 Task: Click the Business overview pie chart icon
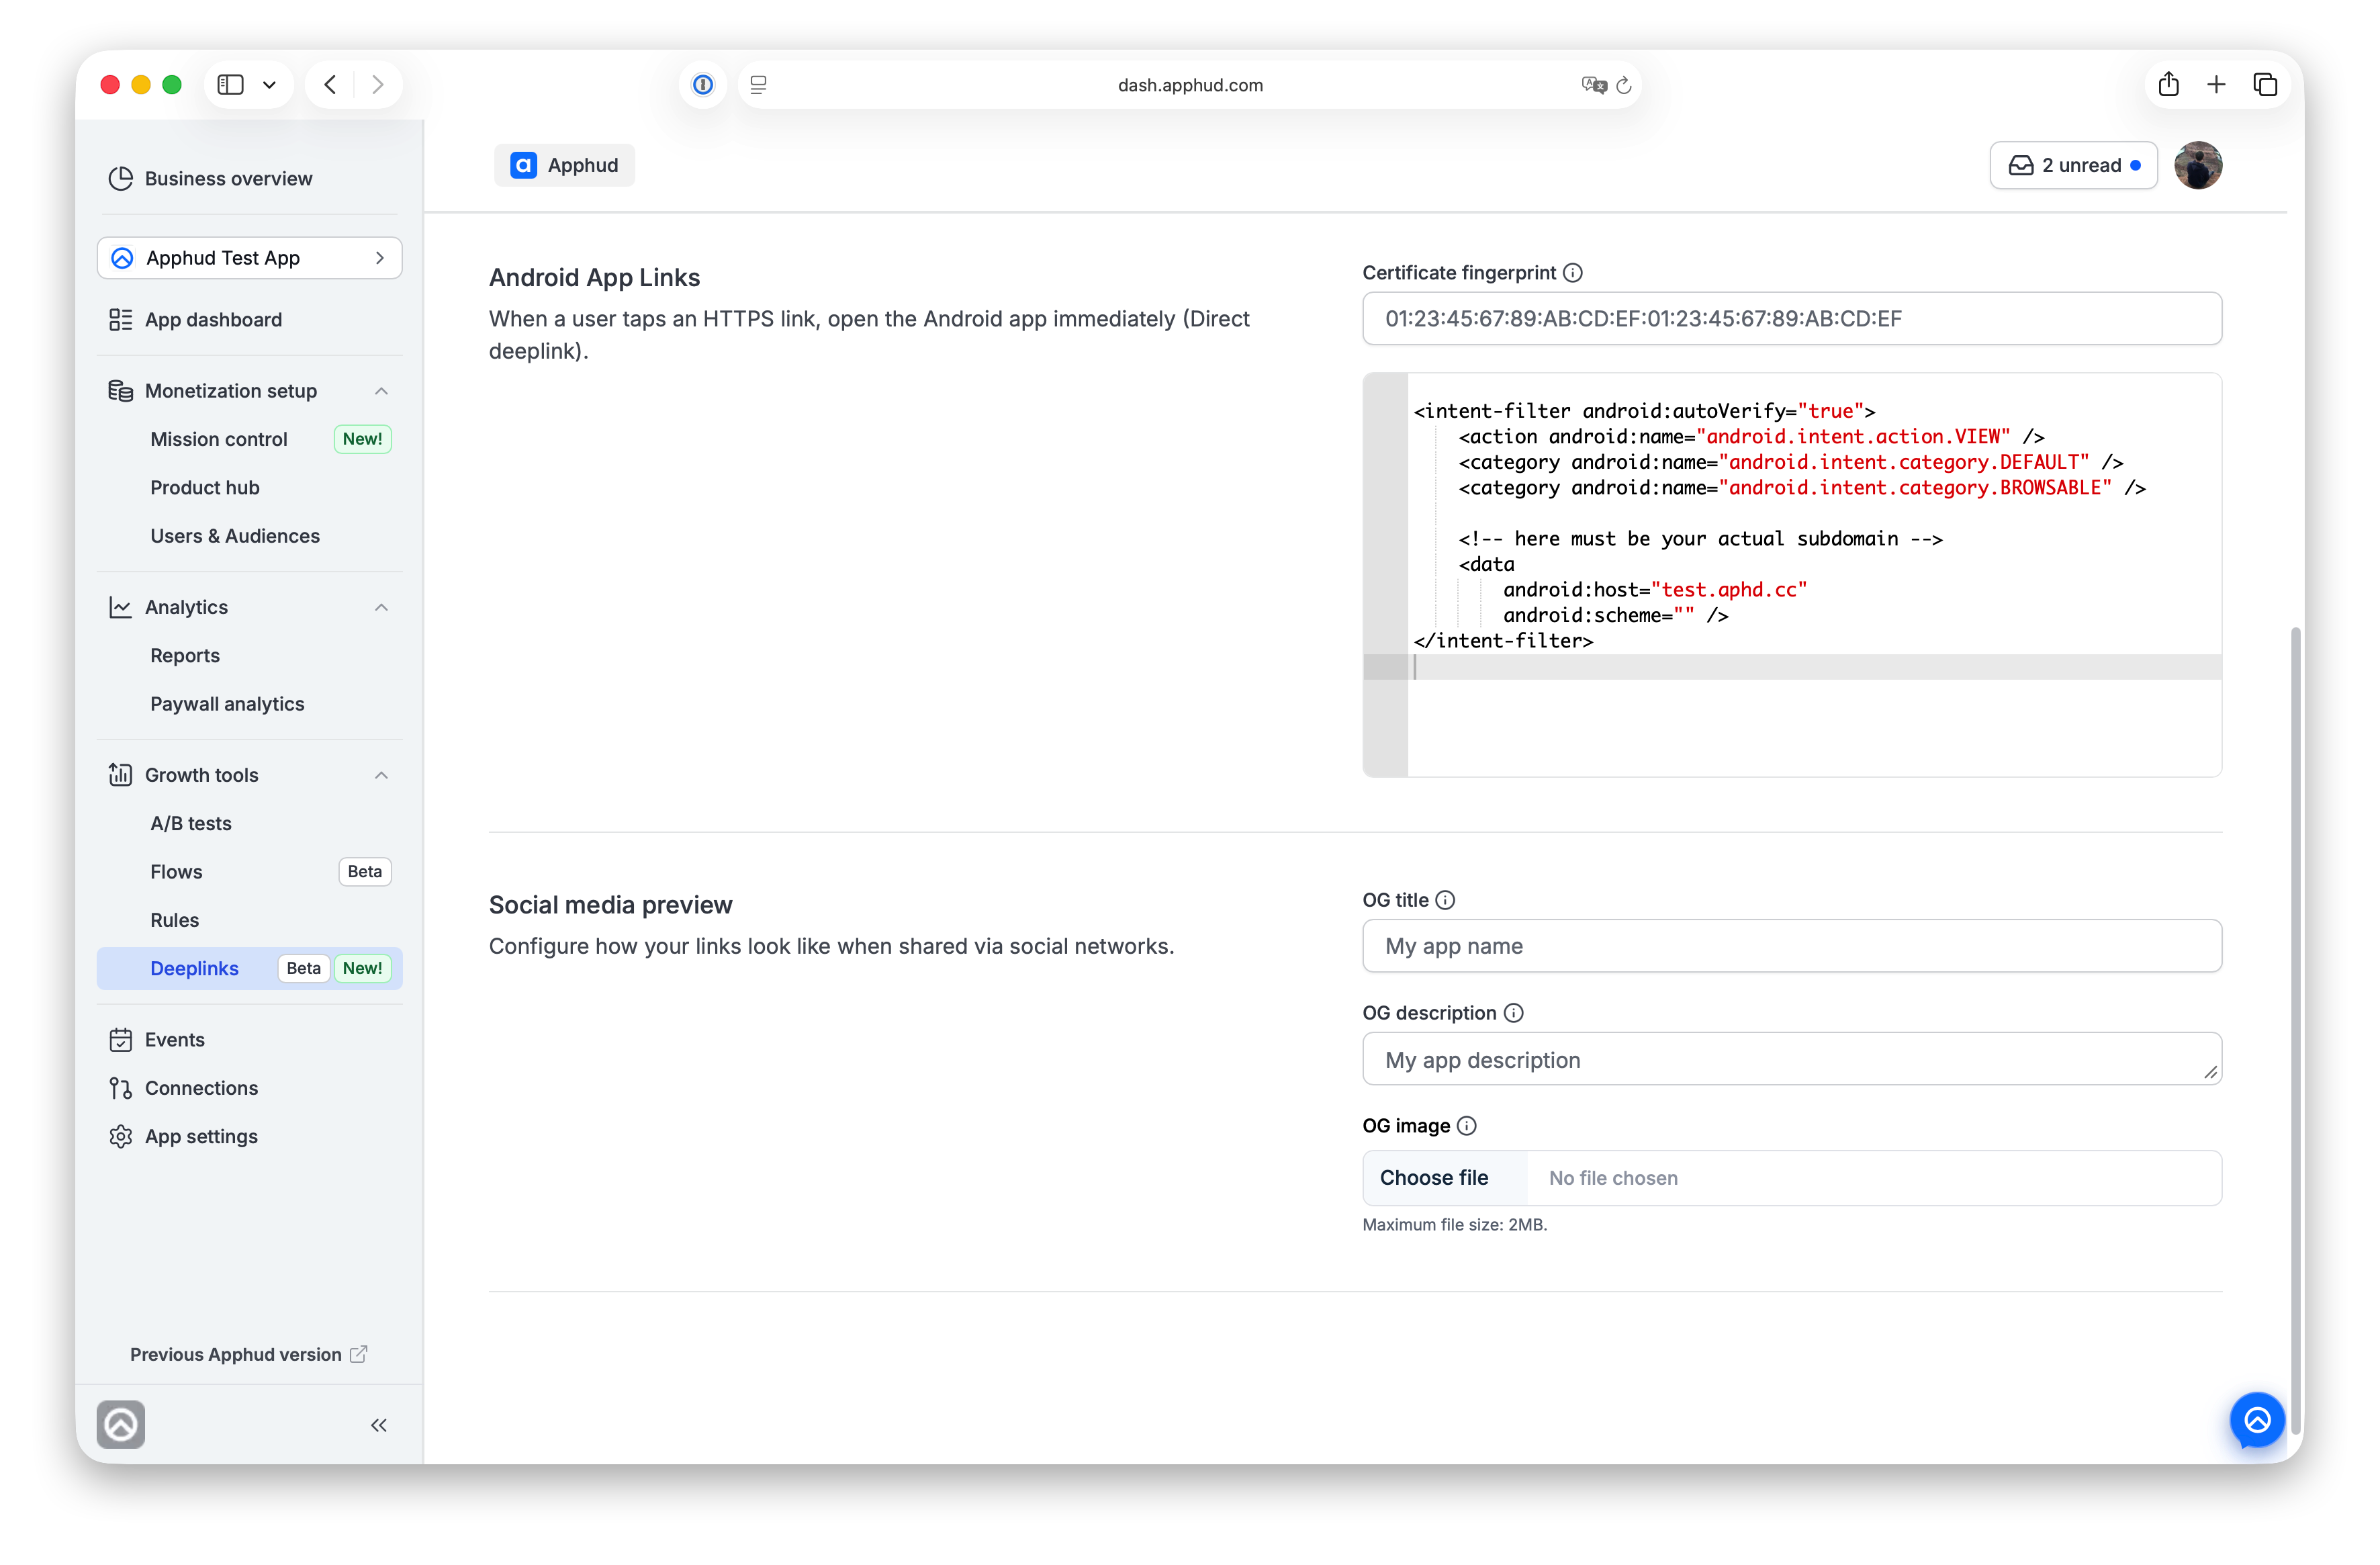[120, 178]
